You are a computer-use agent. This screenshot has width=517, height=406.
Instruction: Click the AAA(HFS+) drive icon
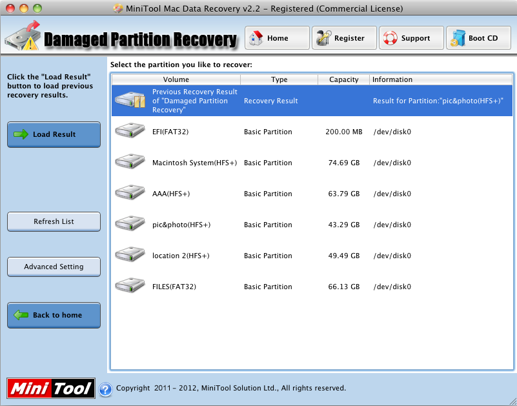pos(130,194)
